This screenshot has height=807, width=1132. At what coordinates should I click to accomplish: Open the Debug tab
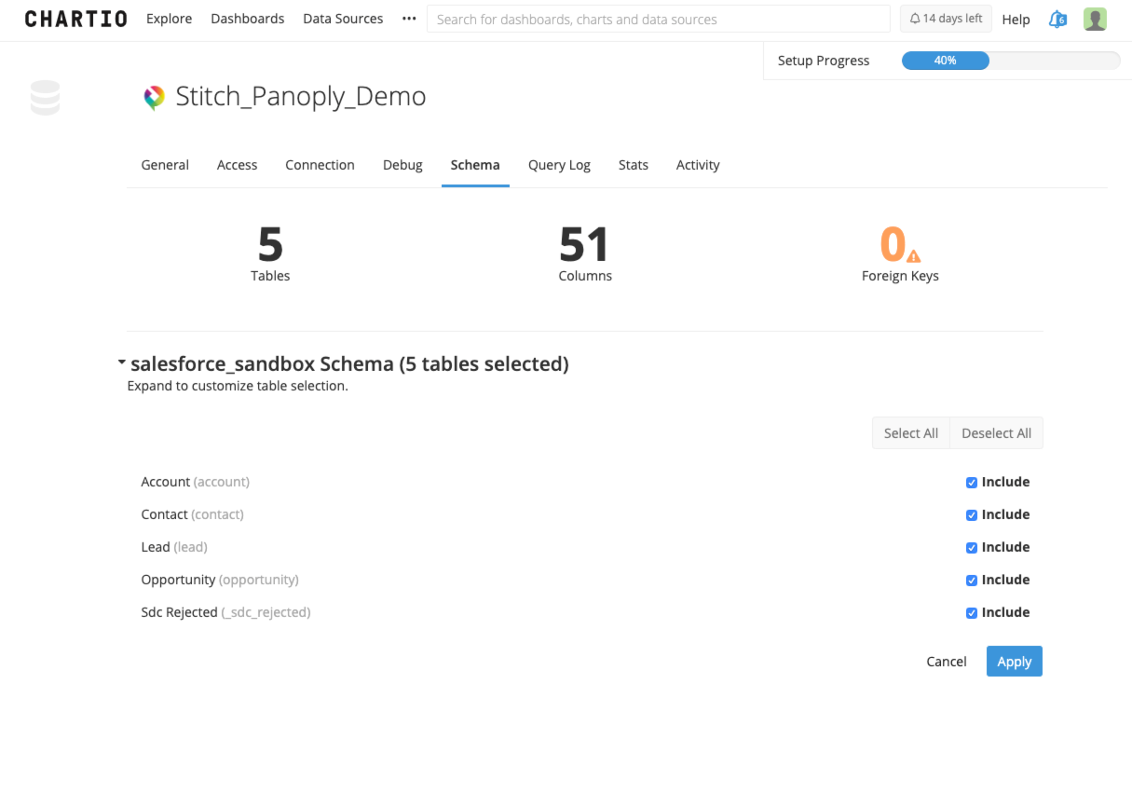coord(402,165)
